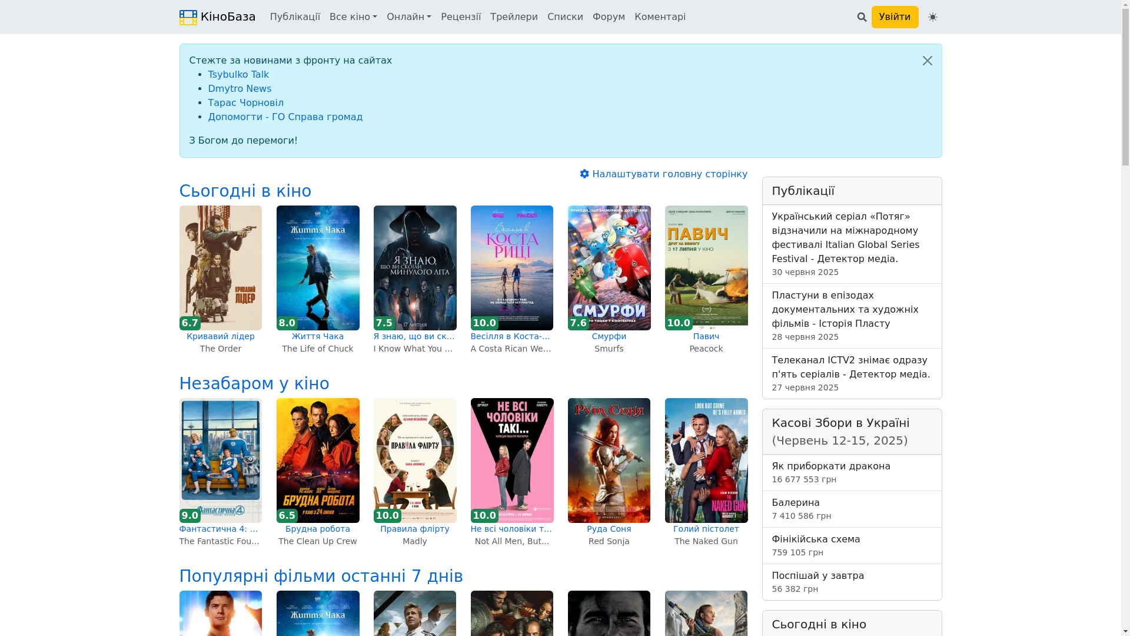
Task: Open the Фінікійська схема box office entry
Action: (816, 539)
